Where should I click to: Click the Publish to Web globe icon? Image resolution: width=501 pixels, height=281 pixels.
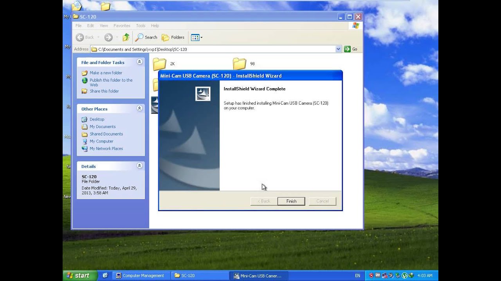coord(85,80)
